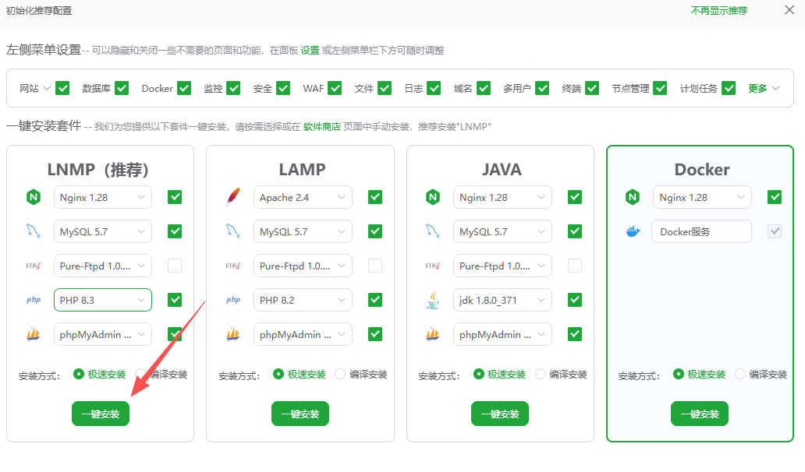Click the Docker服务 input field
The image size is (805, 472).
click(x=700, y=231)
